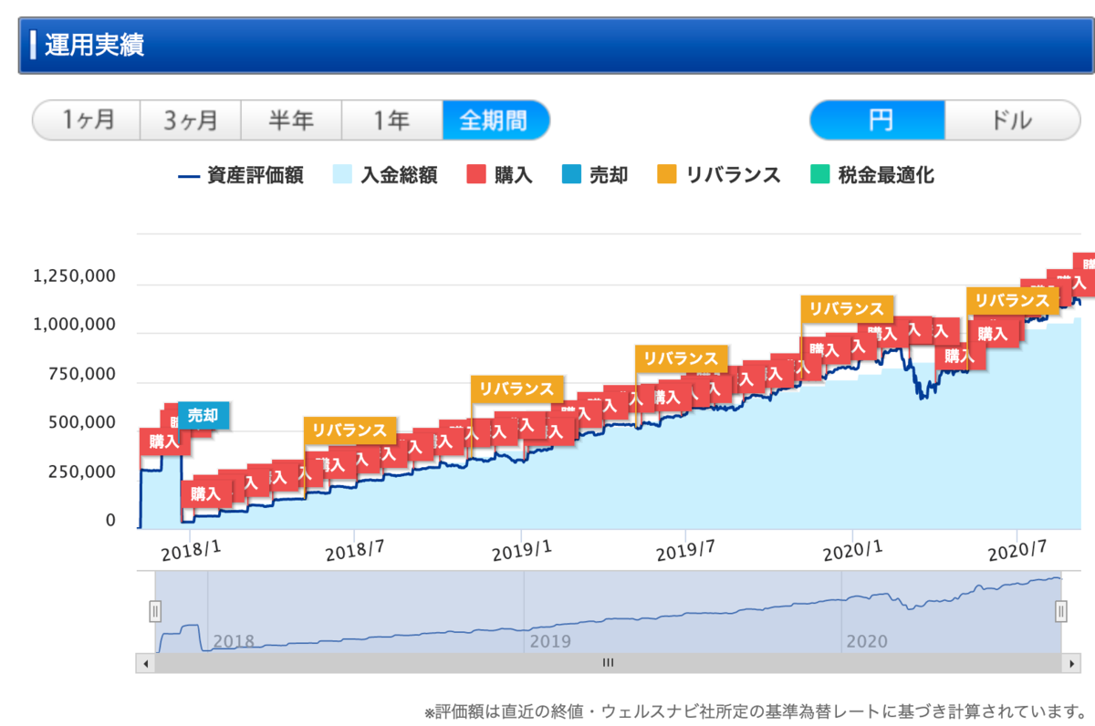Click the 購入 marker at 2018/1 bottom

tap(206, 494)
